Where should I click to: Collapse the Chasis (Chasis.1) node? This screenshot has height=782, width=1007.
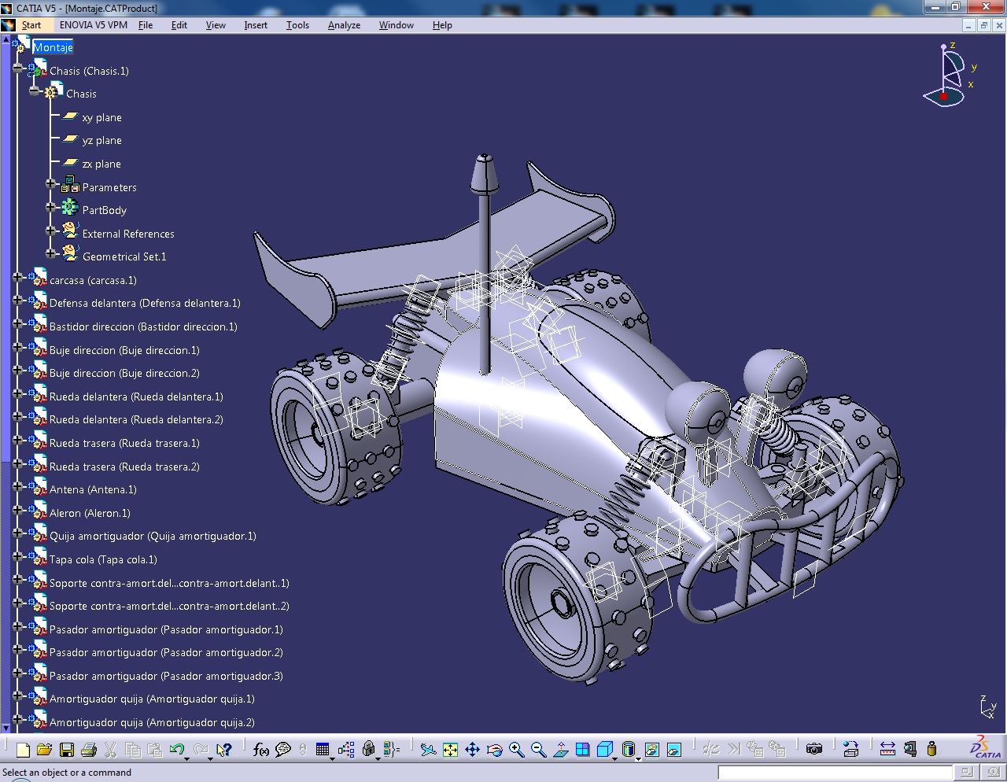tap(17, 68)
